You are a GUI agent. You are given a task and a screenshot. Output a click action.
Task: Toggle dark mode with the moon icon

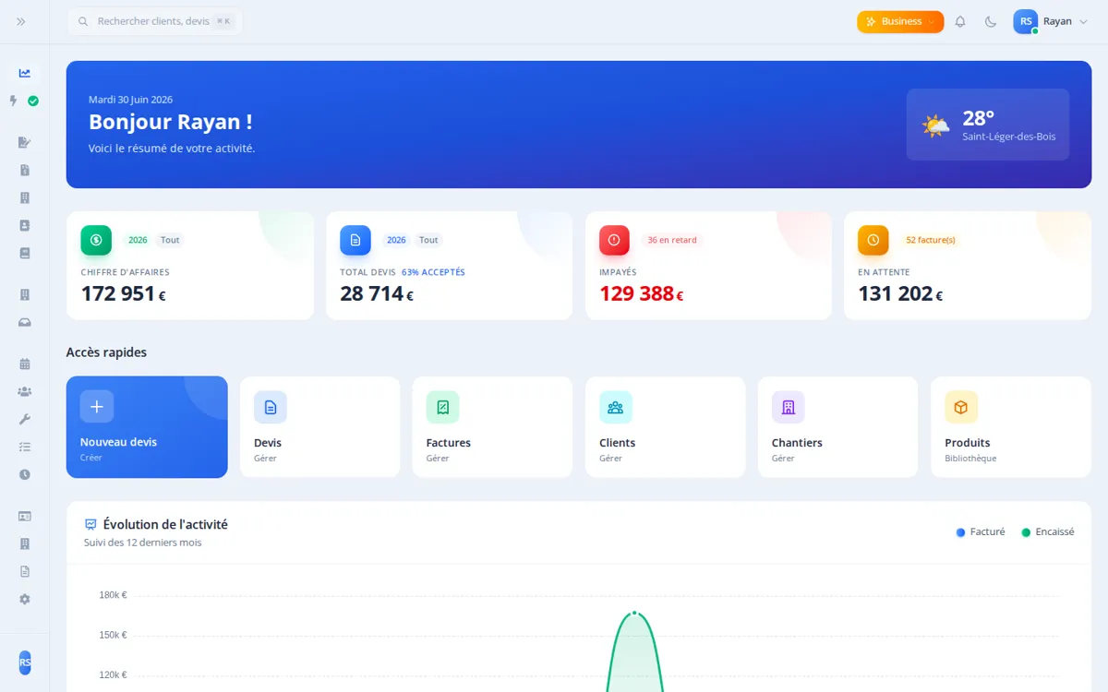991,21
